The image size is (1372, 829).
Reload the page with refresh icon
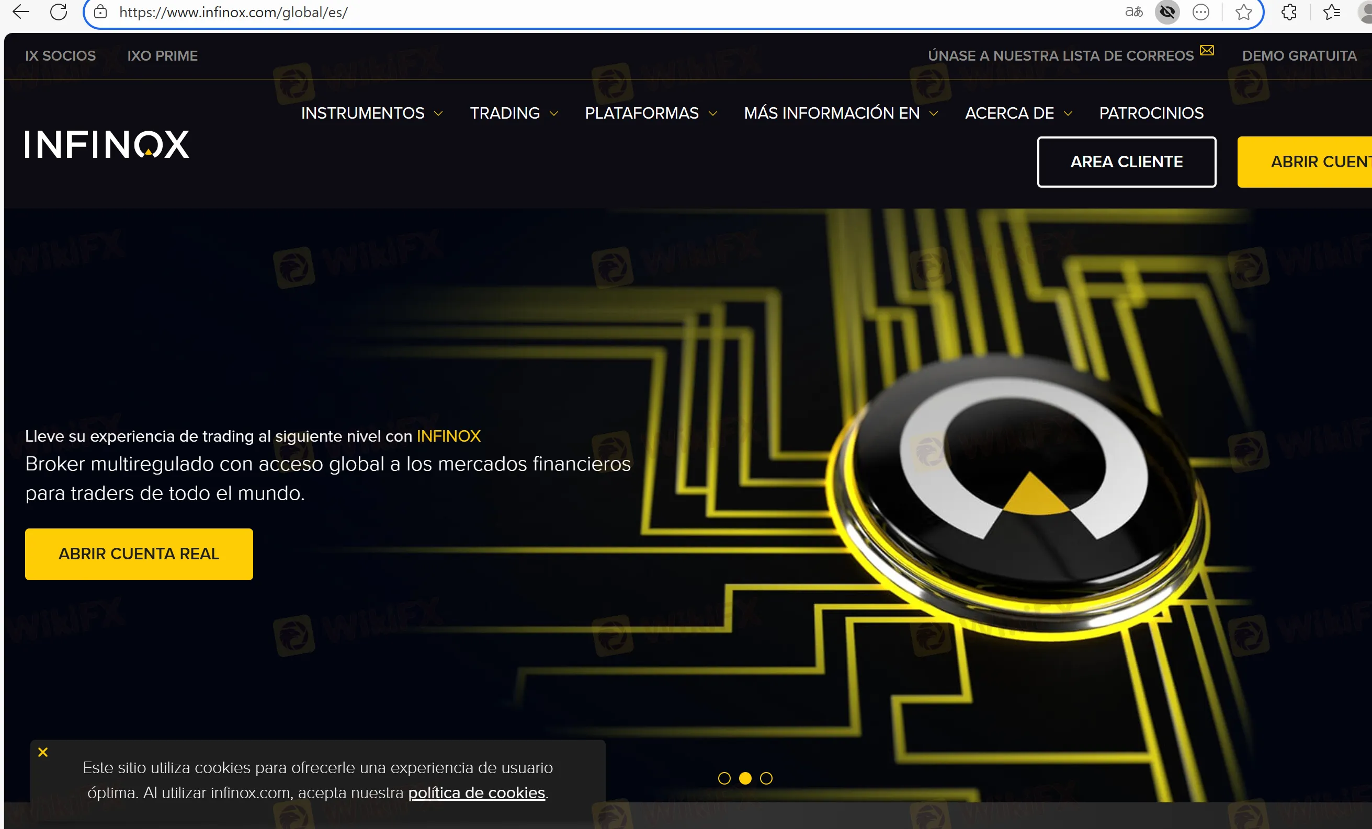pos(59,11)
